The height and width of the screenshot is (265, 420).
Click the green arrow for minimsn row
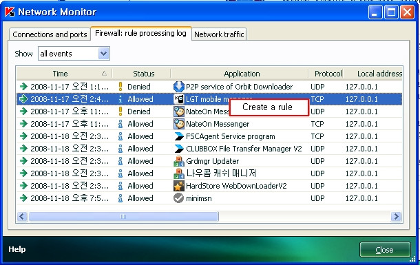23,198
